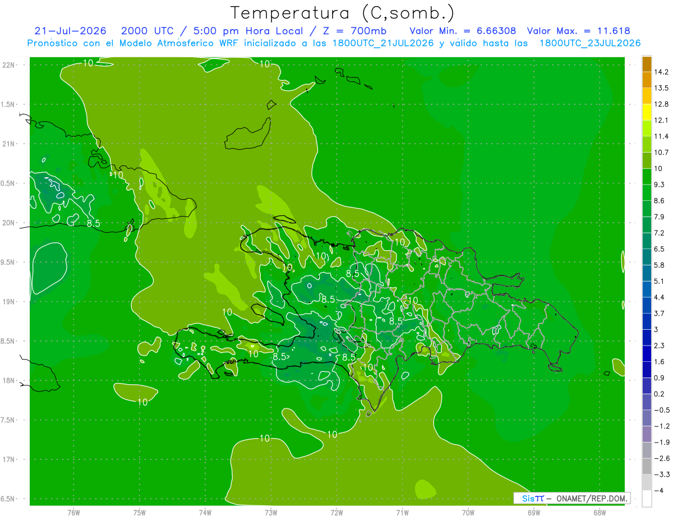
Task: Click the colorbar value "0.9"
Action: point(660,378)
